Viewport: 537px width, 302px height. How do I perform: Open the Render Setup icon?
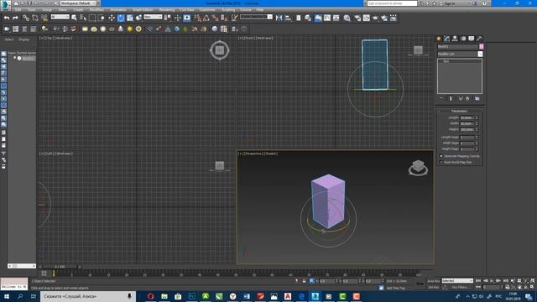(357, 18)
